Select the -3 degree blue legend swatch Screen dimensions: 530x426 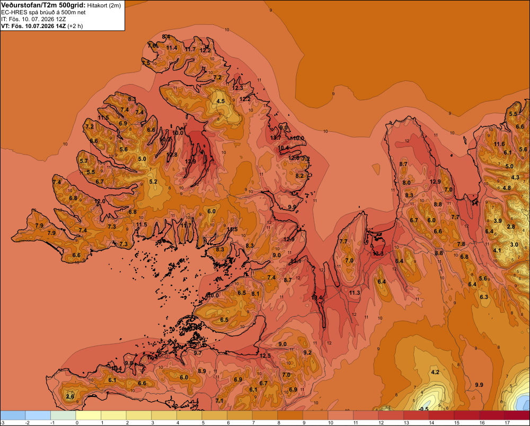tap(13, 415)
